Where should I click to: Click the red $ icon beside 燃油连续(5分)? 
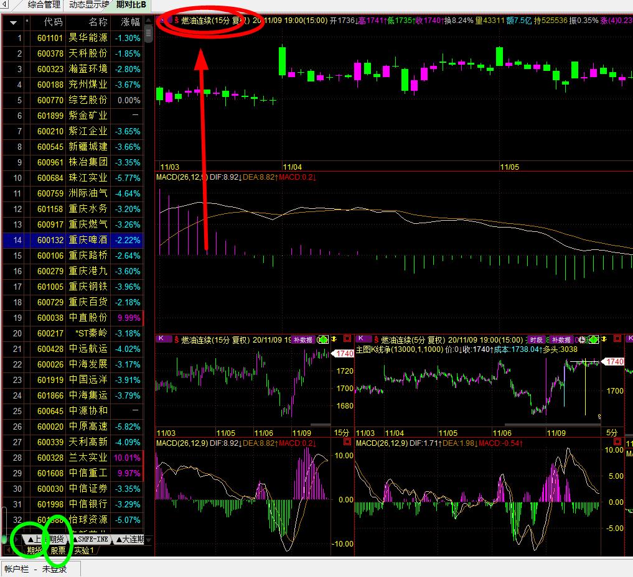[x=375, y=340]
